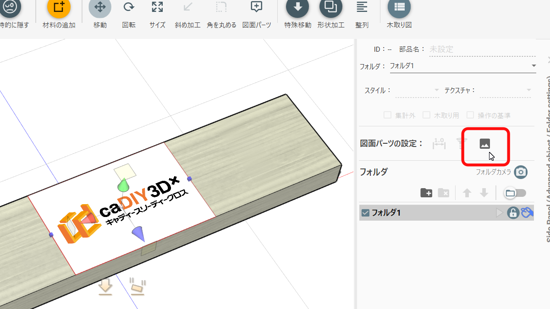This screenshot has width=550, height=309.
Task: Click the add new folder icon
Action: click(426, 193)
